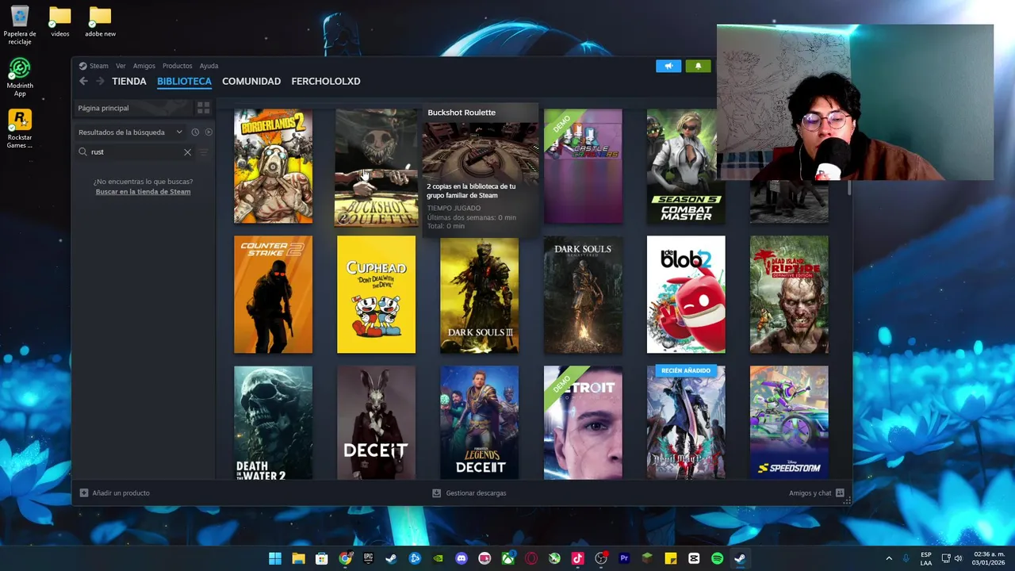Show hidden system tray icons chevron
This screenshot has height=571, width=1015.
(x=888, y=558)
